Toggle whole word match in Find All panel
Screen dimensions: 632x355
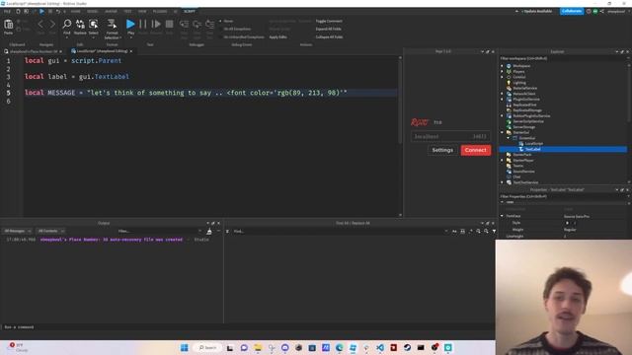[462, 231]
